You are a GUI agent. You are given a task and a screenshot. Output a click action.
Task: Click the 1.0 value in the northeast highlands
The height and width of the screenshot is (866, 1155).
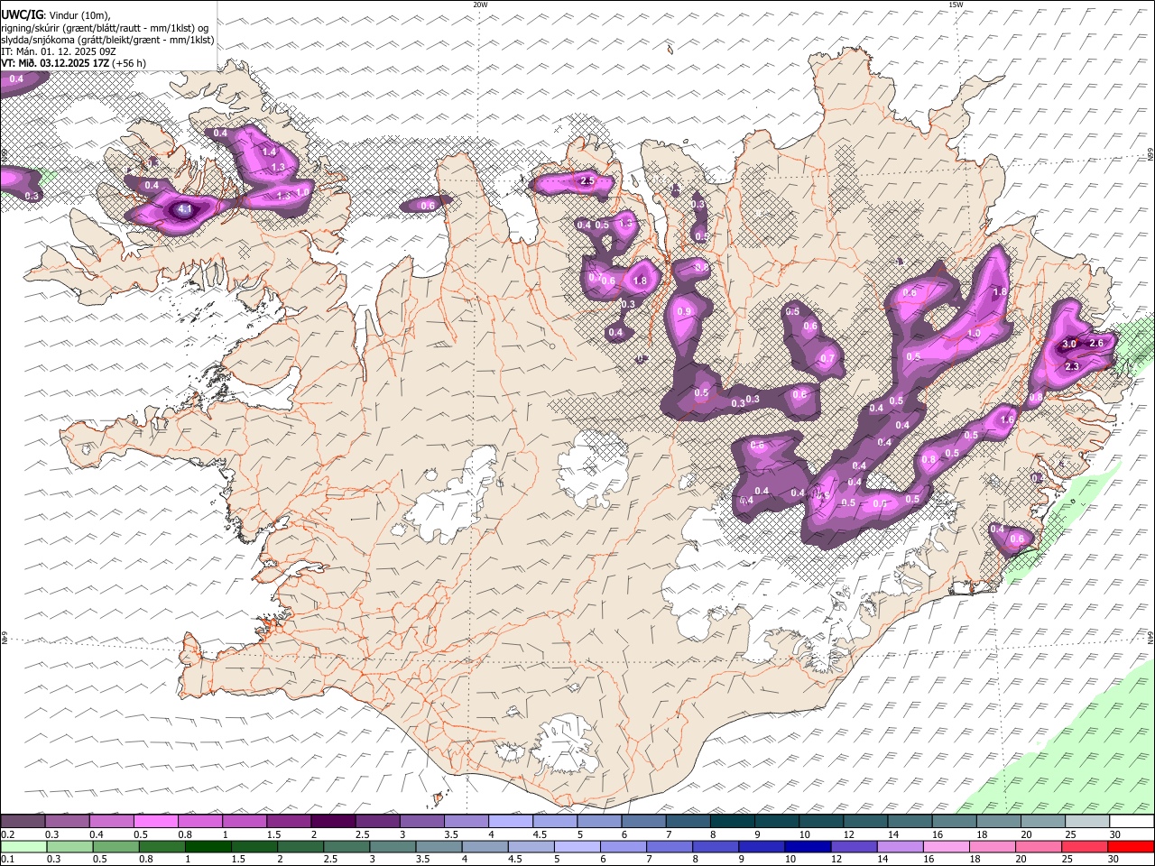[x=975, y=333]
